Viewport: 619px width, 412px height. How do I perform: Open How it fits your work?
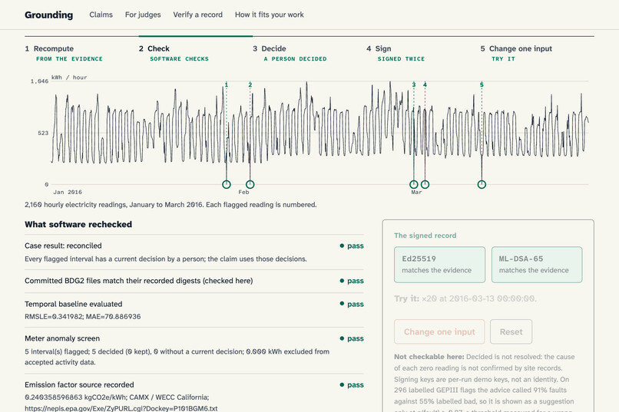pos(270,15)
